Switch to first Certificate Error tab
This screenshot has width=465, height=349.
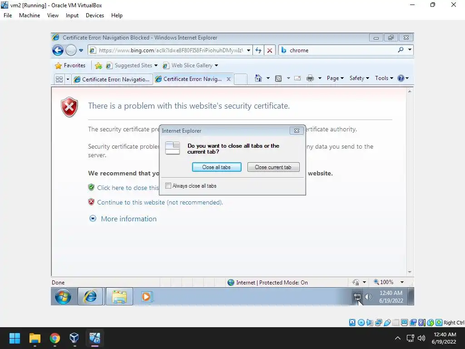tap(112, 79)
